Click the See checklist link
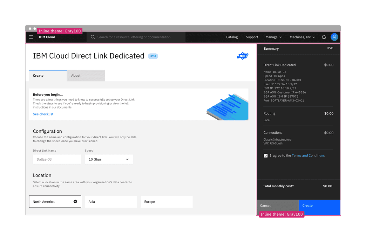The height and width of the screenshot is (244, 366). 43,114
